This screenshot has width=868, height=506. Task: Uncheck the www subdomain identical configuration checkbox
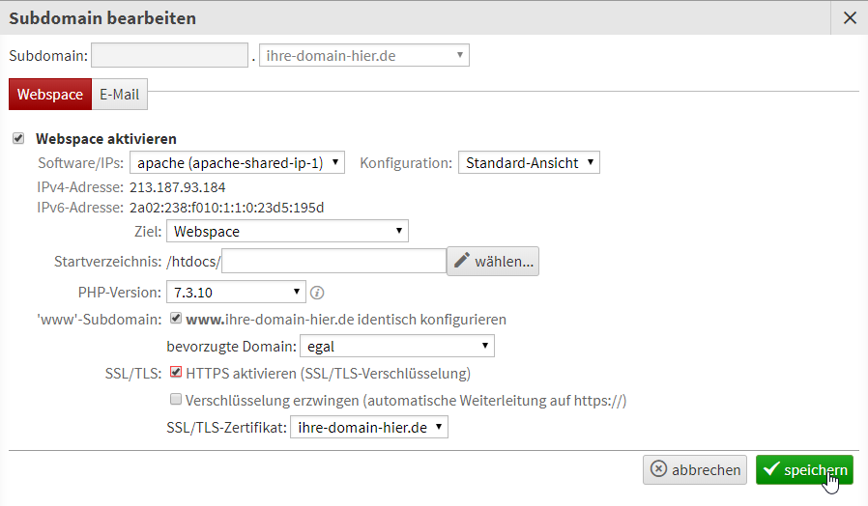pos(175,318)
